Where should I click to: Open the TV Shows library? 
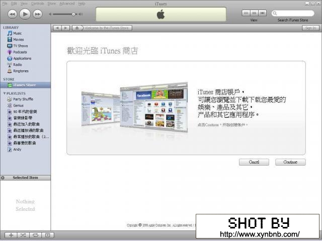20,46
